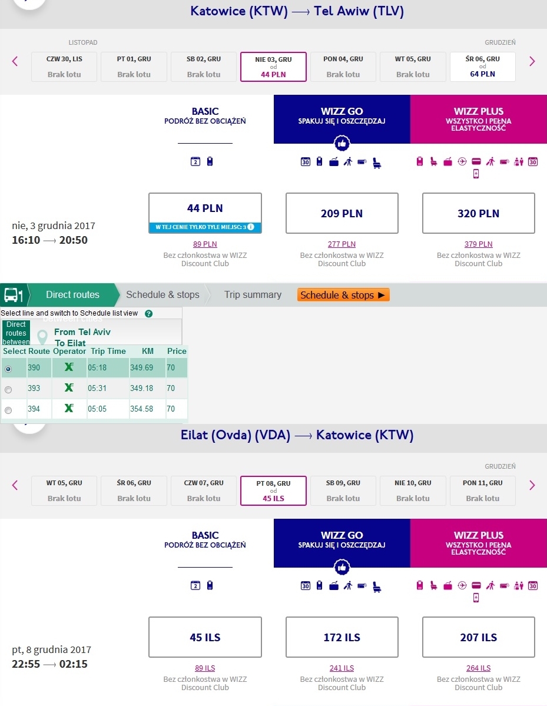
Task: Click the 05:18 trip time cell
Action: click(x=108, y=367)
